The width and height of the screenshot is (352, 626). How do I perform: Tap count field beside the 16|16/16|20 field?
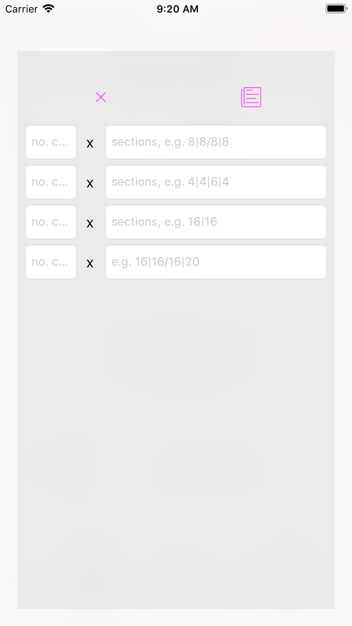[51, 262]
